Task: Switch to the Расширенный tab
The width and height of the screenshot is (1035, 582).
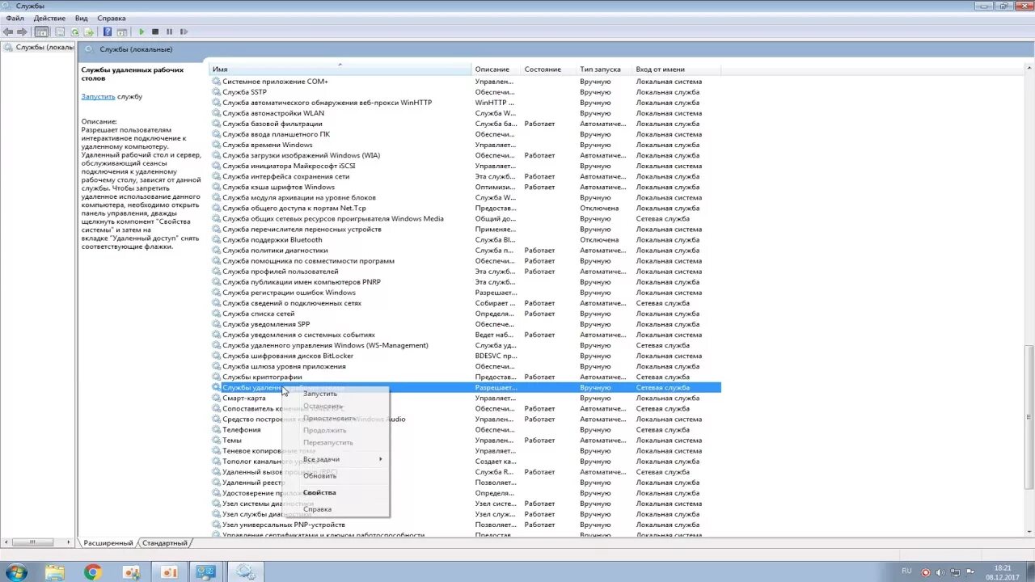Action: pyautogui.click(x=108, y=543)
